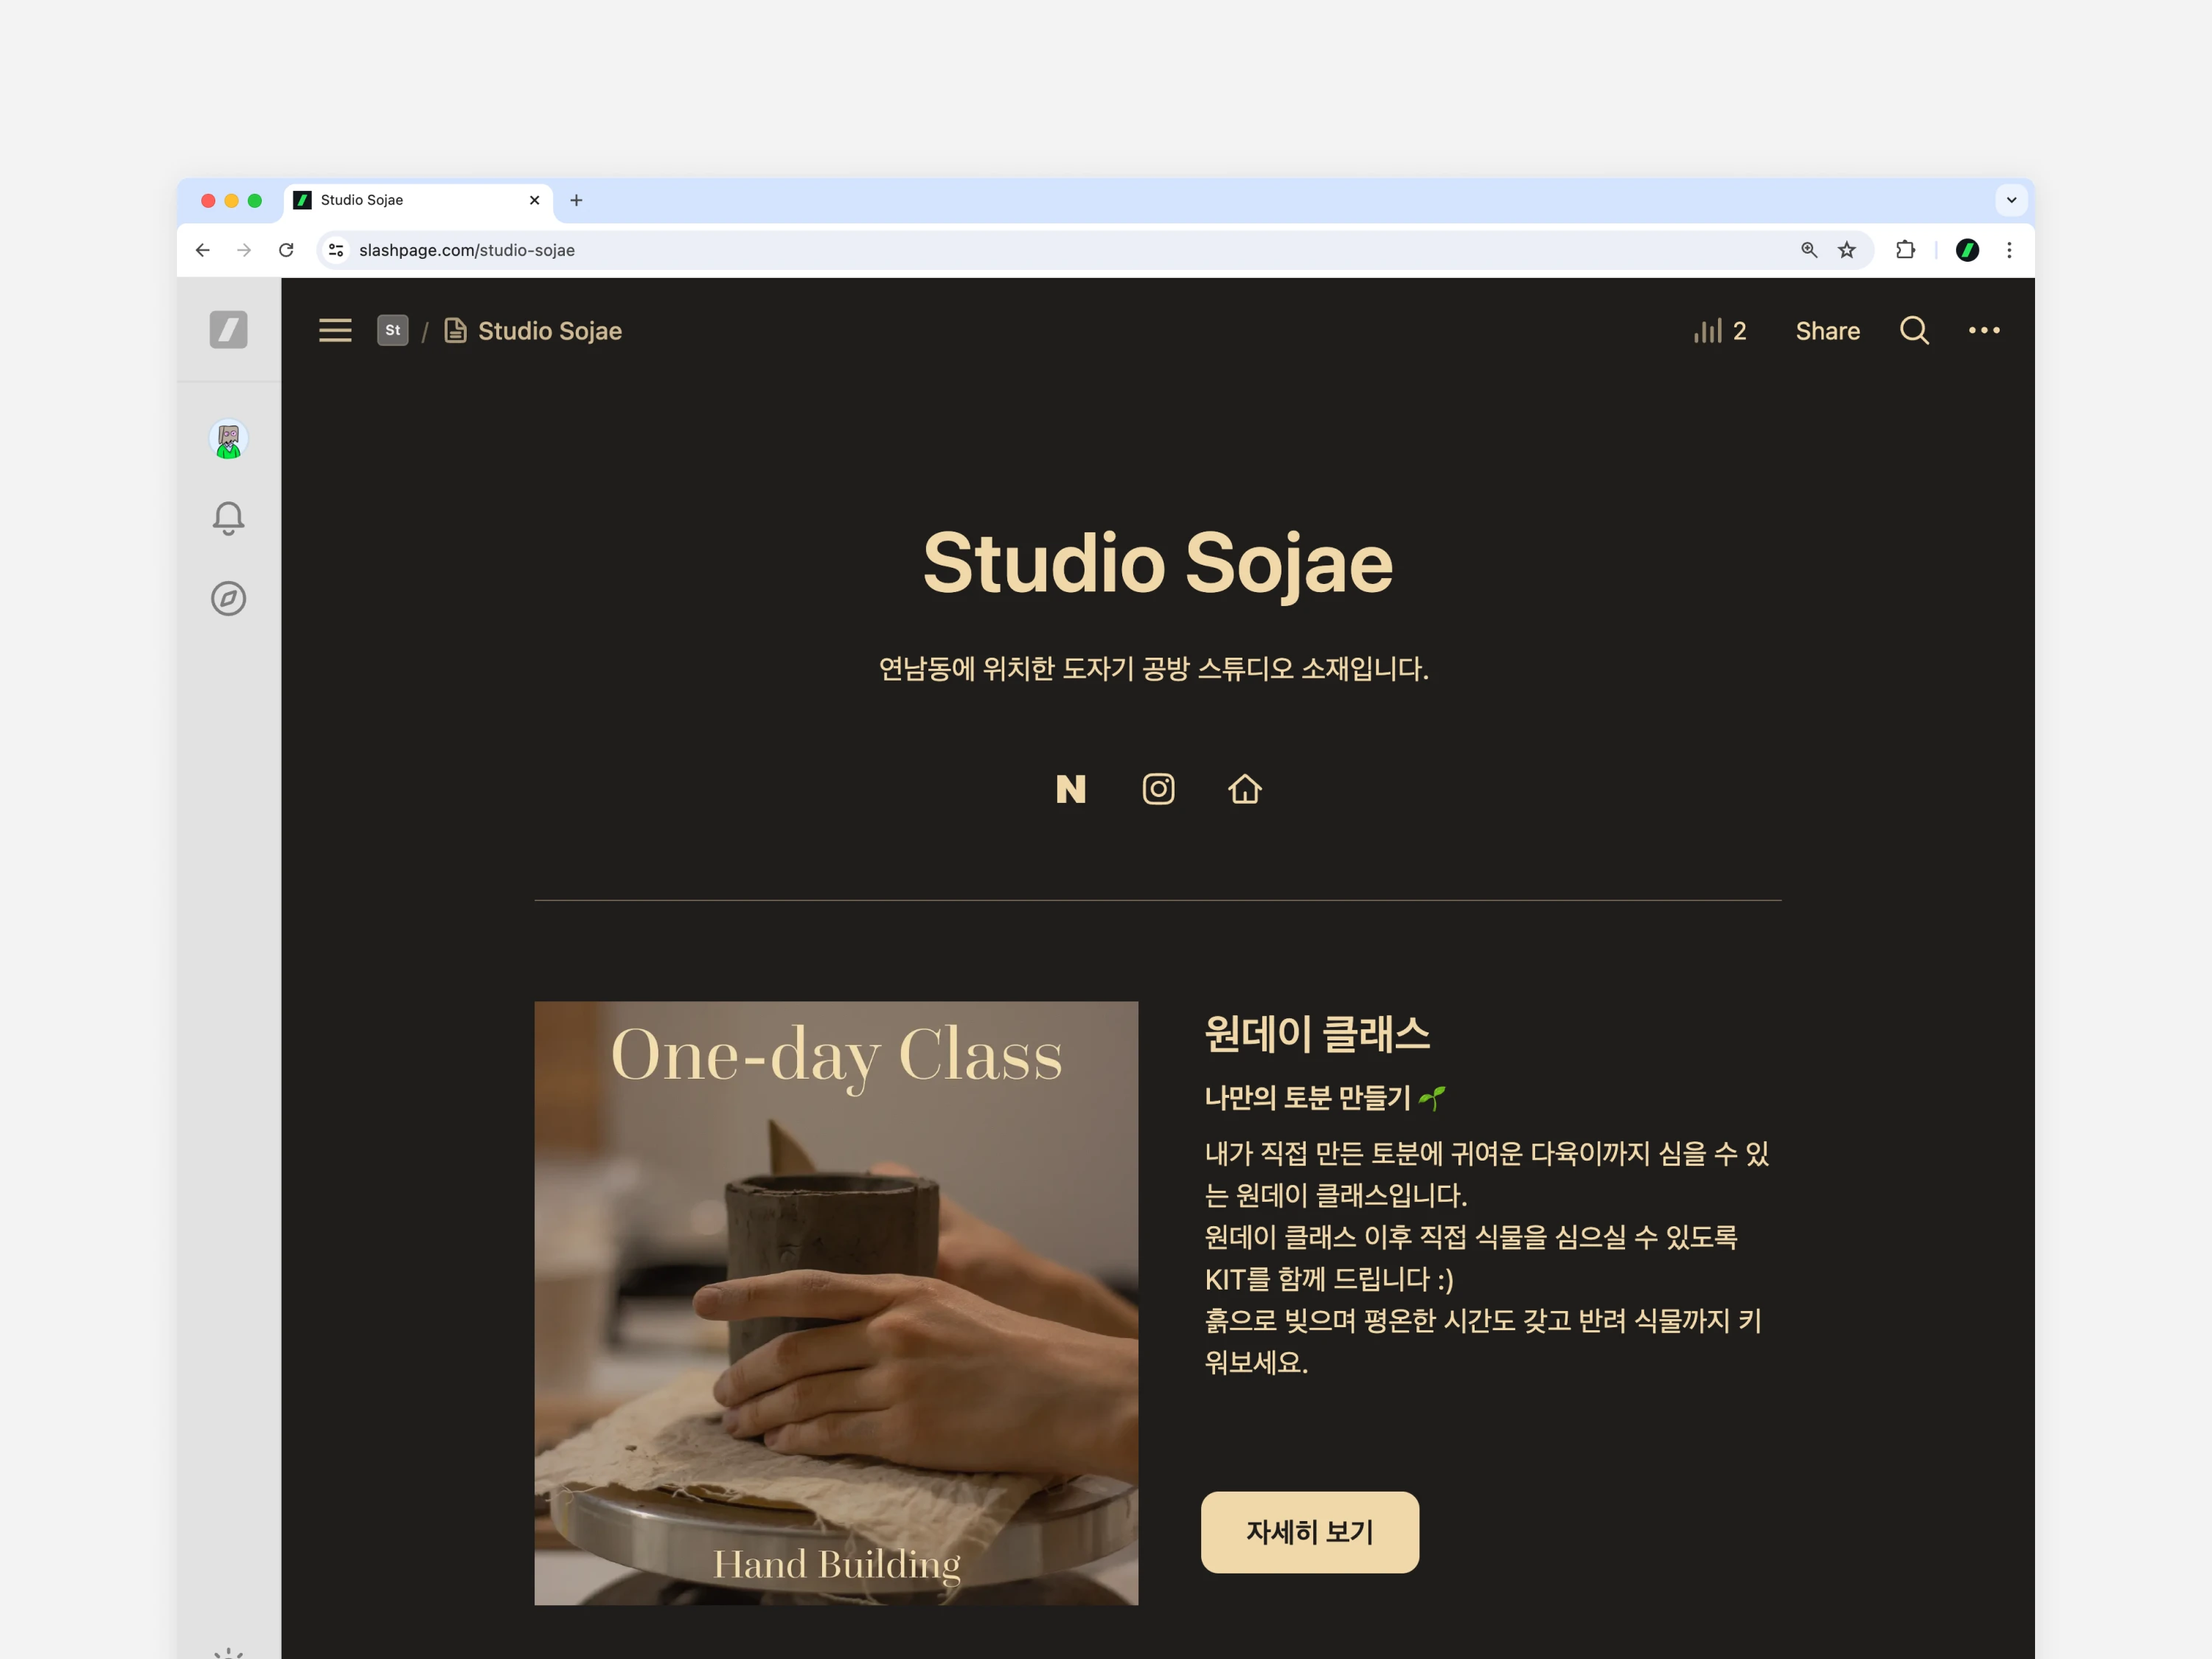
Task: Open the more options ellipsis
Action: tap(1984, 330)
